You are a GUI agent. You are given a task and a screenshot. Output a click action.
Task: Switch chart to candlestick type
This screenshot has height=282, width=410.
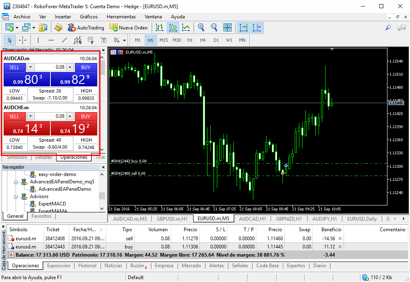[x=173, y=27]
